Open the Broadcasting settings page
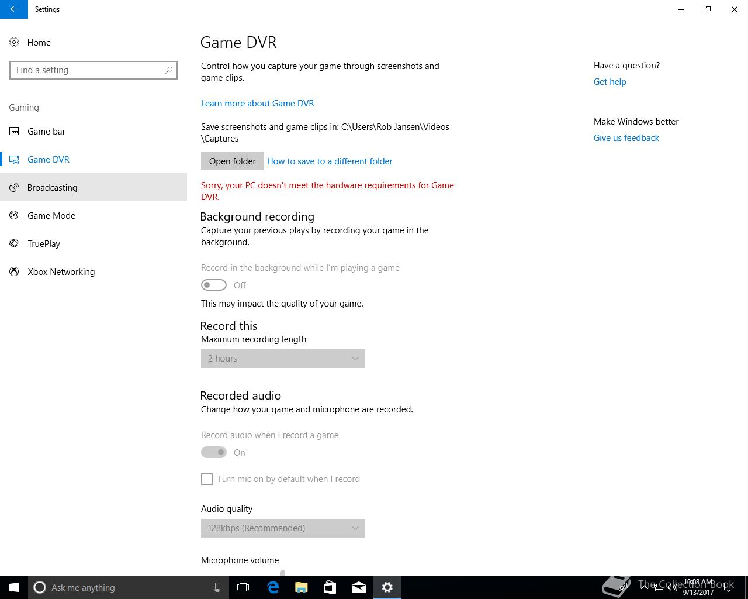 93,188
